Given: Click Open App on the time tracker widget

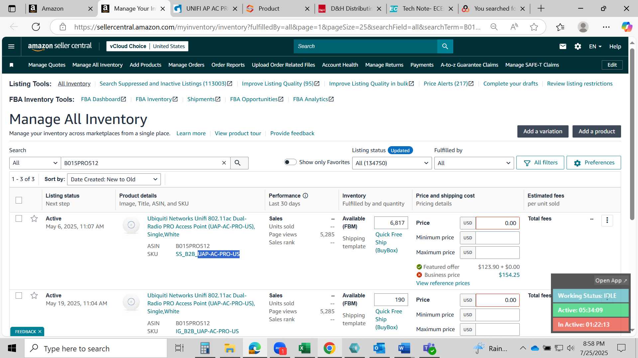Looking at the screenshot, I should coord(611,280).
